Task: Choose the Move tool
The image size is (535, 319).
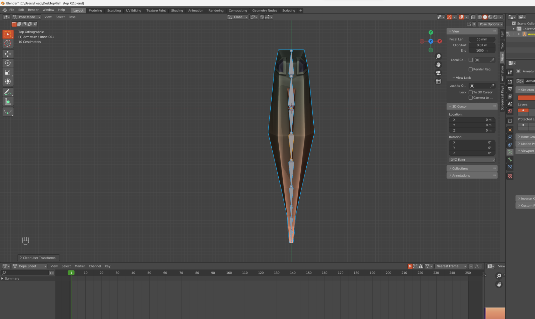Action: [x=8, y=54]
